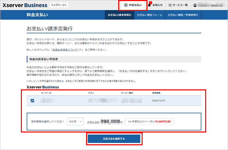Click external link icon beside manual link

coord(80,50)
